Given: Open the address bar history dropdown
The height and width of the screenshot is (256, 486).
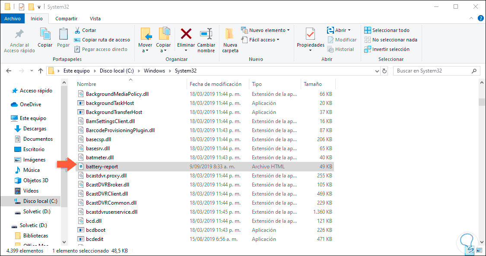Looking at the screenshot, I should point(377,71).
